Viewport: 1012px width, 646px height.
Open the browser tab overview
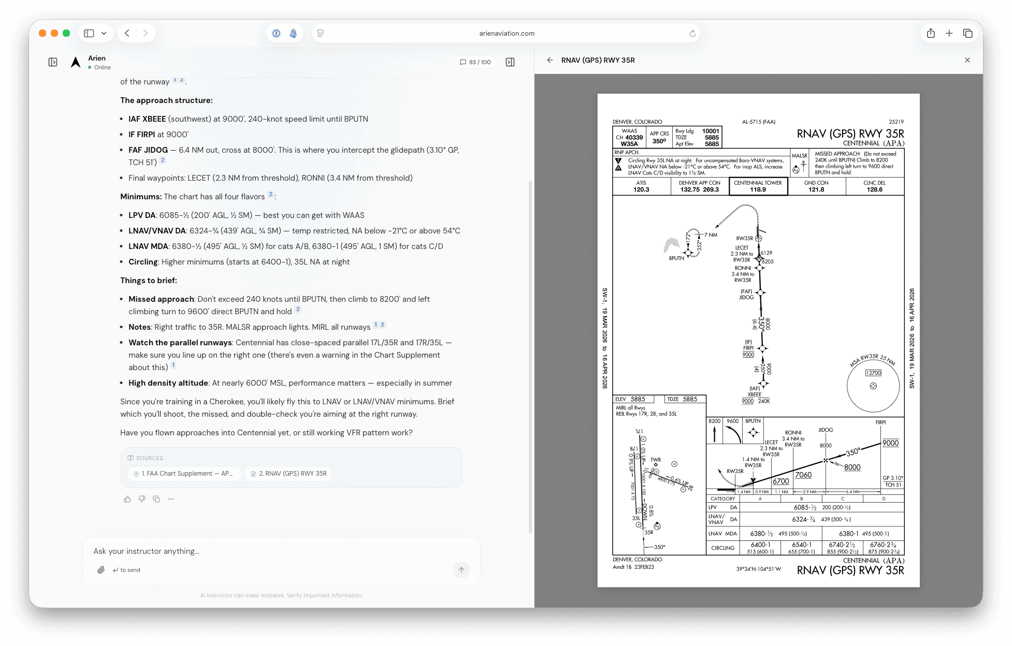coord(967,33)
